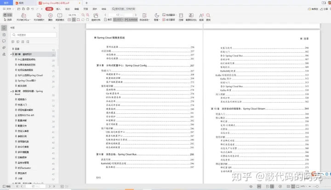Open the comments panel in left sidebar

pos(4,41)
